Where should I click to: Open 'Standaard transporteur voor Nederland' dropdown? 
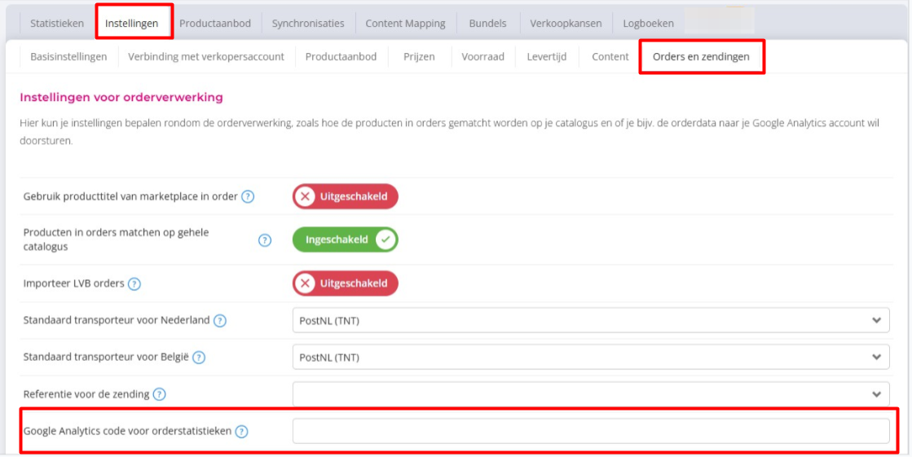591,320
